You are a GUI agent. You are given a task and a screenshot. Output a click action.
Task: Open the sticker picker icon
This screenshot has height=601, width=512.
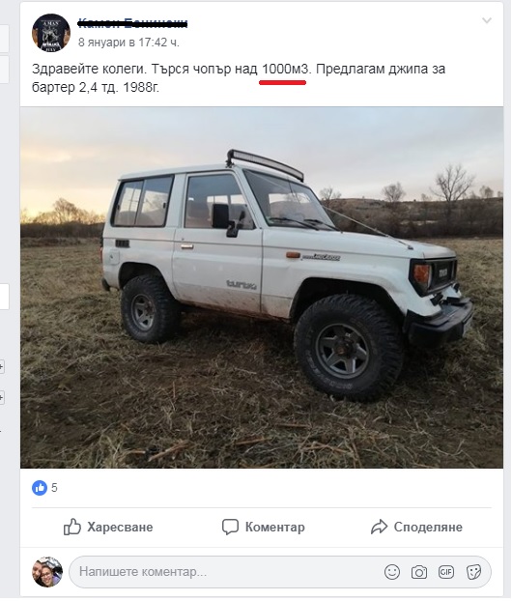pos(473,572)
